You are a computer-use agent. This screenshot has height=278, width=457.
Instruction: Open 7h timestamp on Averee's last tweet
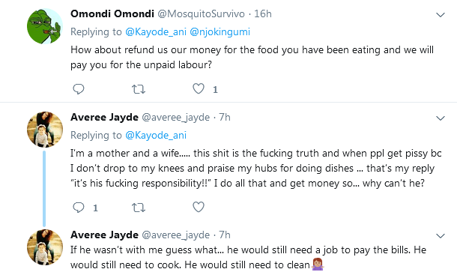point(225,235)
